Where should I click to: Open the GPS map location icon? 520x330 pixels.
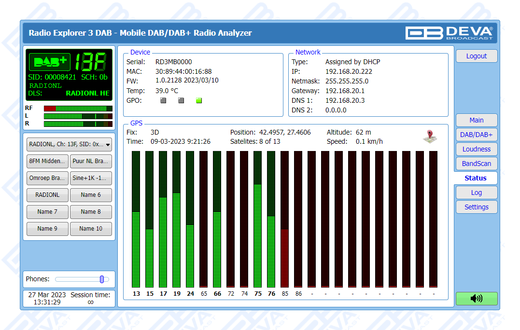pos(430,137)
